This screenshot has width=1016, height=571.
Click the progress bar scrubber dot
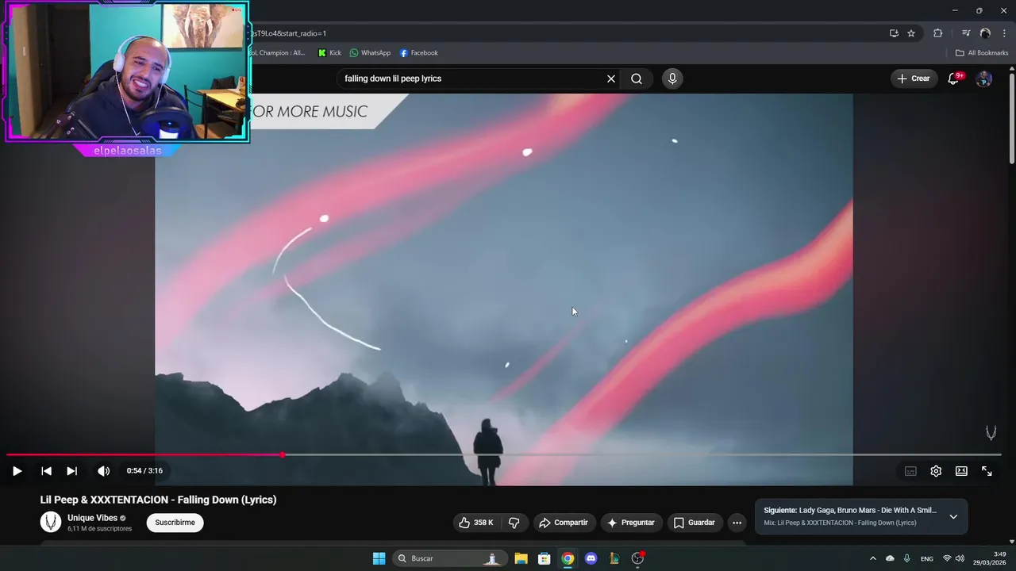[x=283, y=454]
